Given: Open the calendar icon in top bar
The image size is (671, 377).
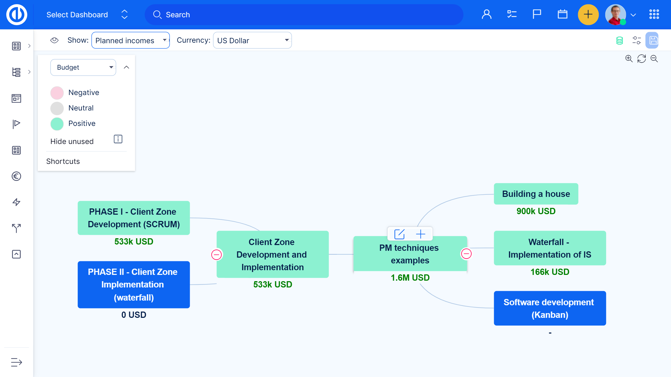Looking at the screenshot, I should click(562, 14).
